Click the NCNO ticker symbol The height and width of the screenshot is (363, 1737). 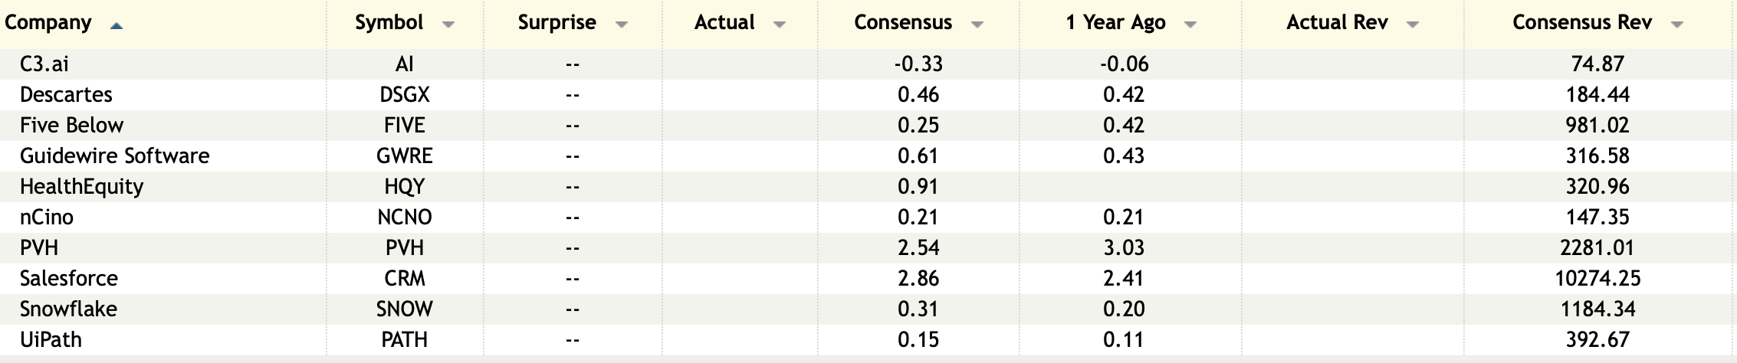pos(405,217)
